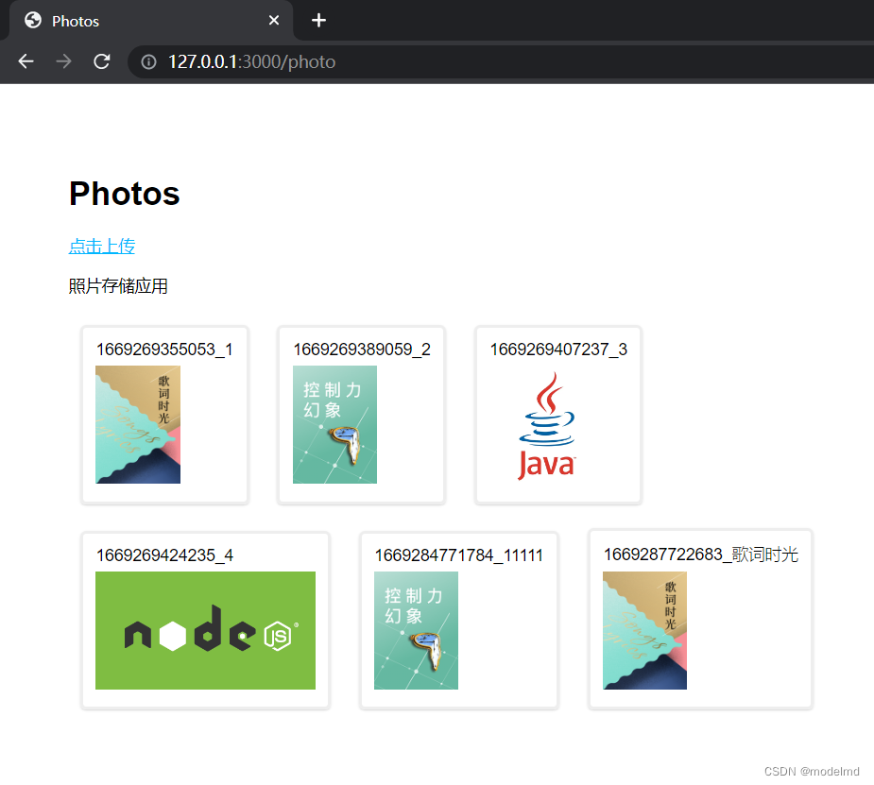Close the Photos tab
The height and width of the screenshot is (785, 874).
point(274,21)
